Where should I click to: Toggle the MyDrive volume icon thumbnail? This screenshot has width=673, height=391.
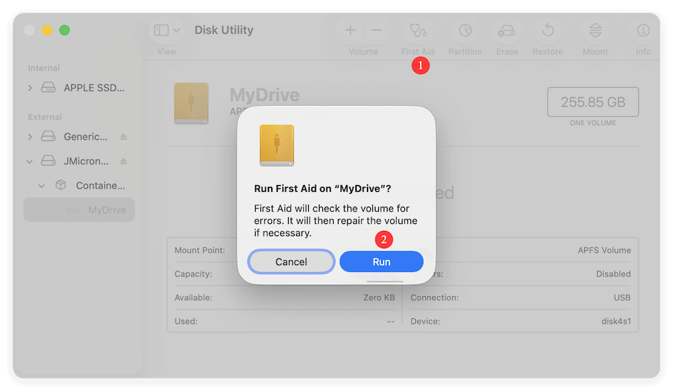(191, 103)
